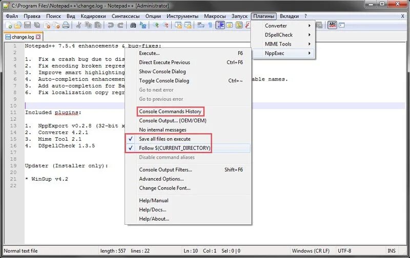Toggle Show all characters pilcrow icon
This screenshot has width=410, height=258.
[210, 25]
